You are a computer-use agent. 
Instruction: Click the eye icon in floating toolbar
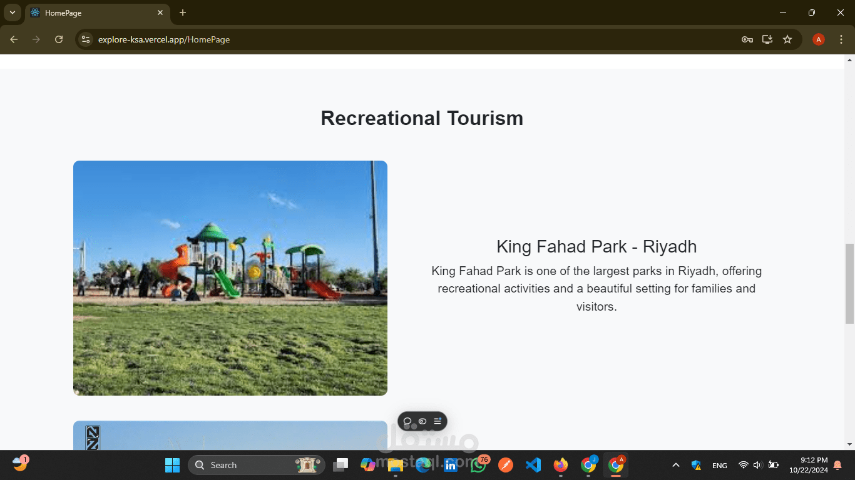point(422,421)
